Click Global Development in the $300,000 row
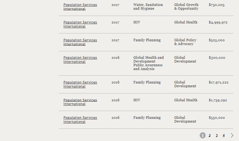 pos(185,59)
